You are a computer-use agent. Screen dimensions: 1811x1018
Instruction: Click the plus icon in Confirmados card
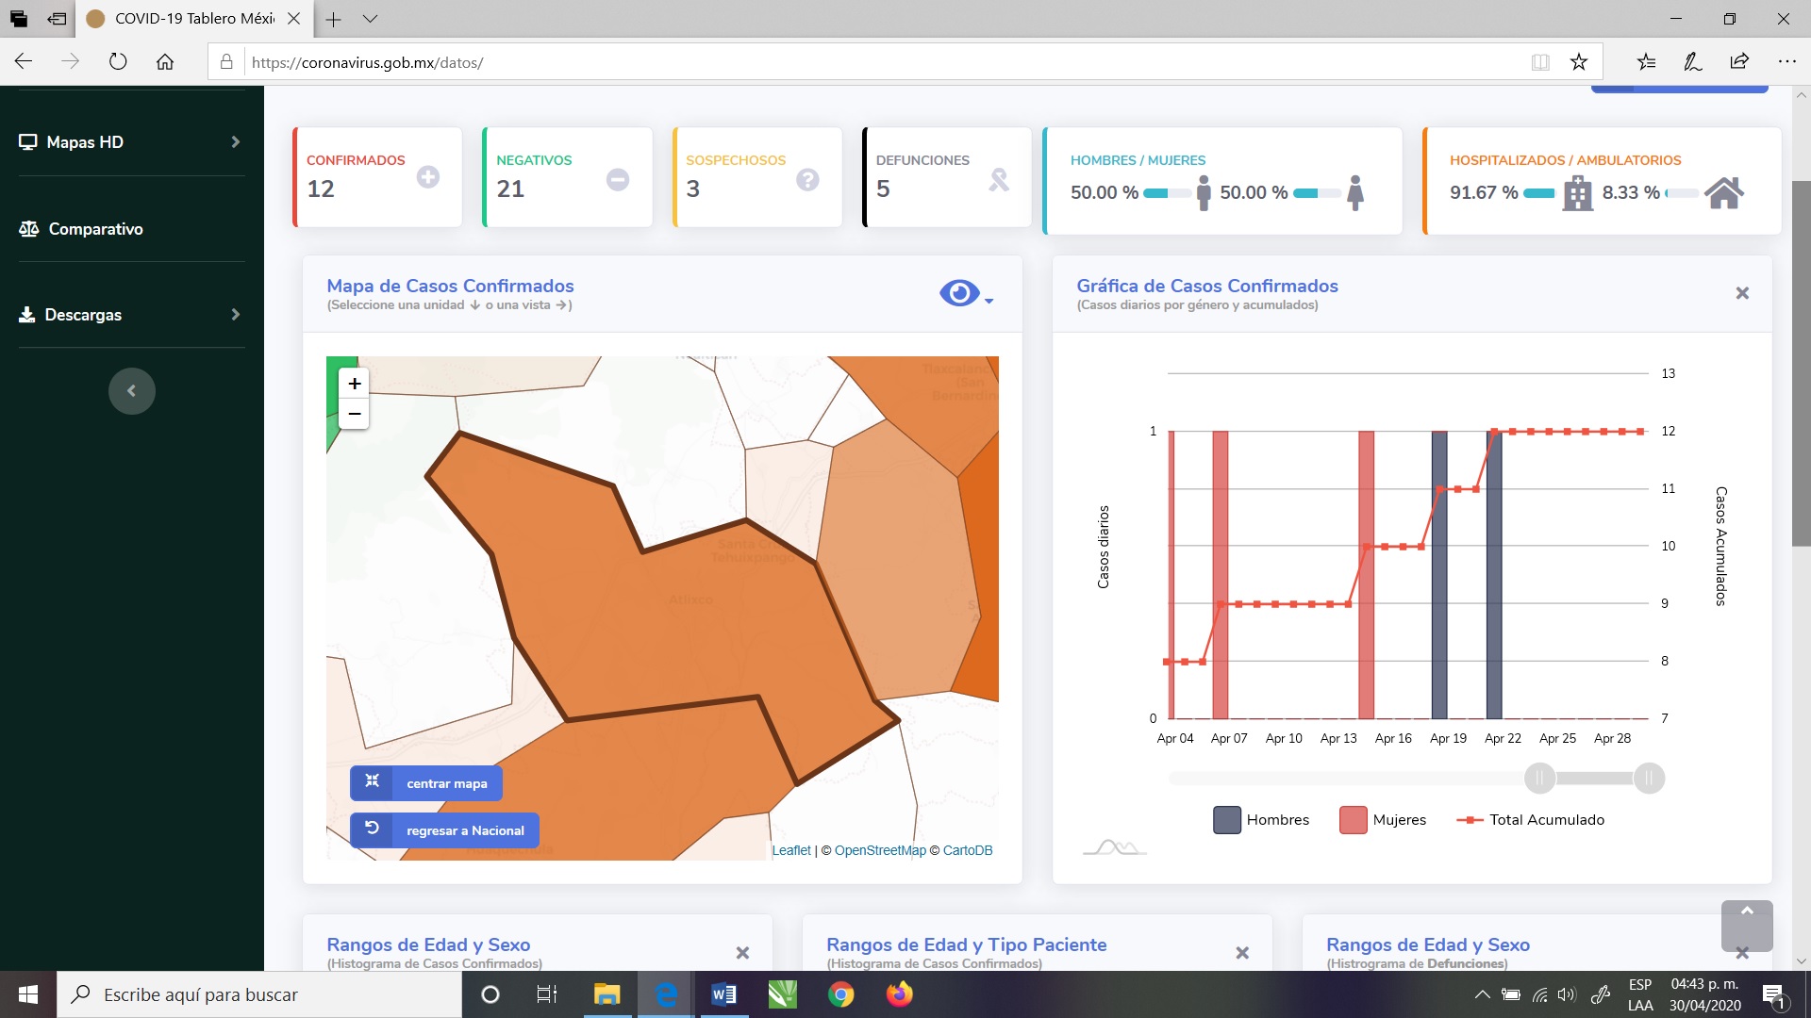(428, 177)
